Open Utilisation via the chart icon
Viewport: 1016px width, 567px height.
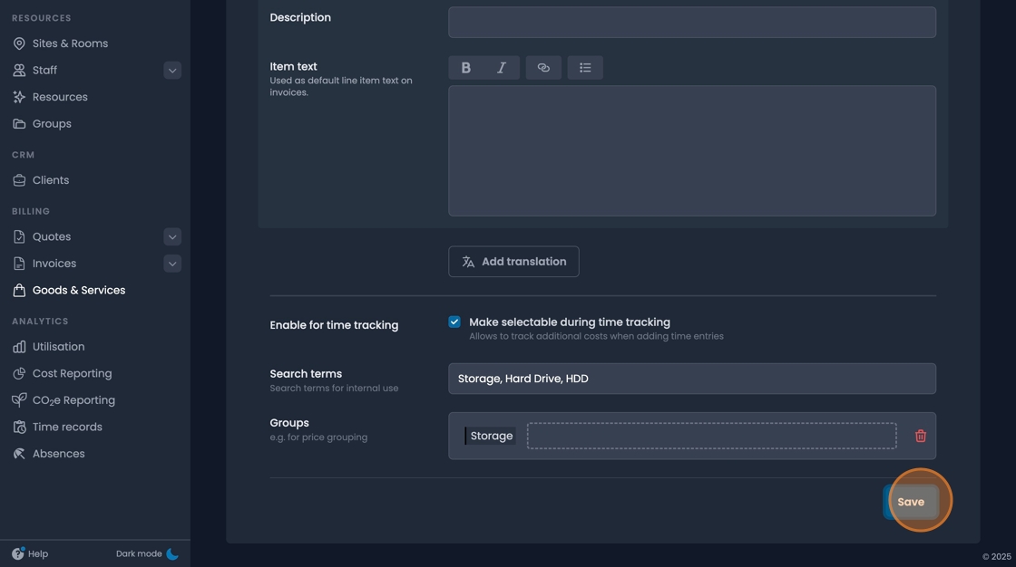[x=18, y=346]
